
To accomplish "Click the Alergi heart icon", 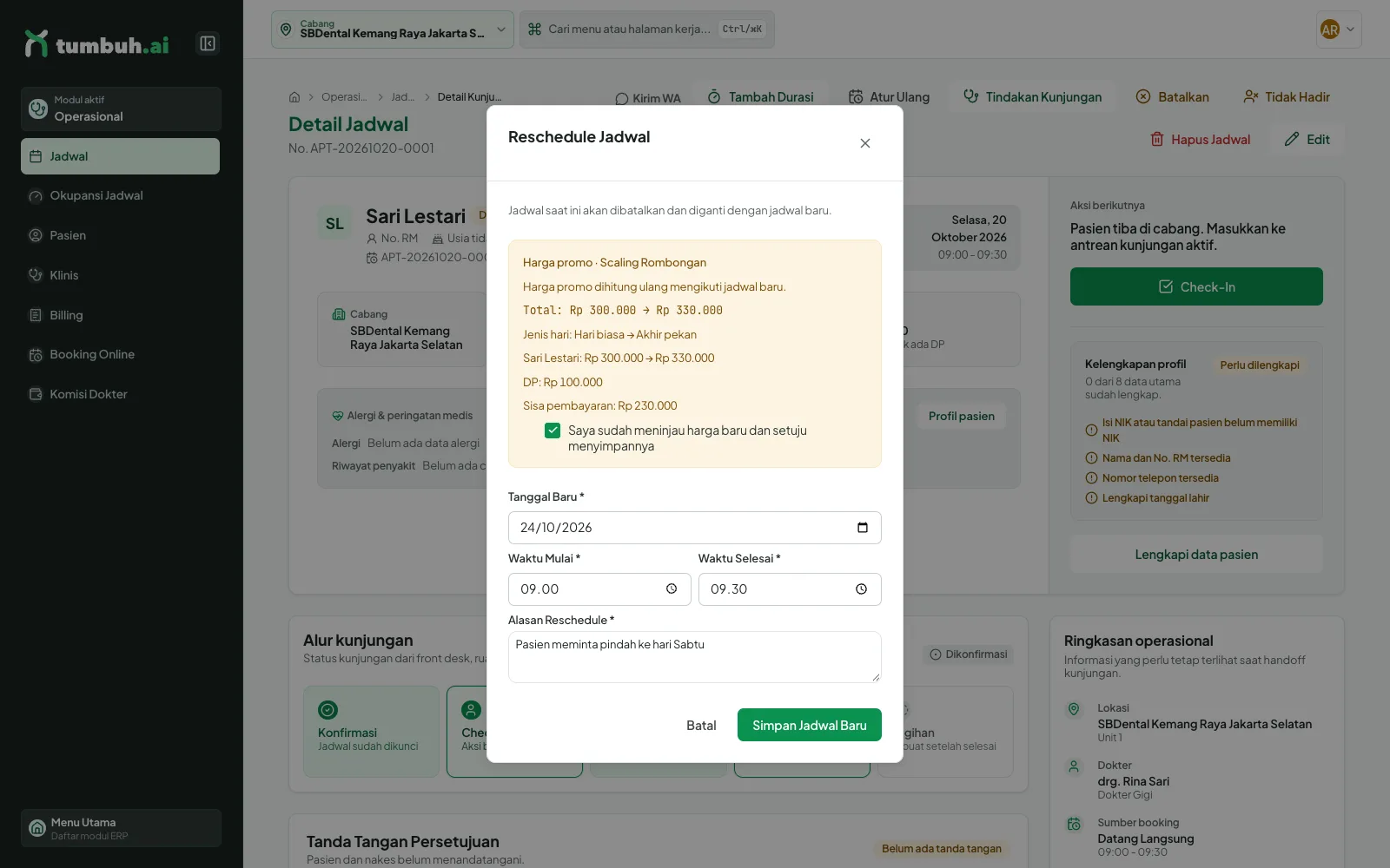I will 338,416.
